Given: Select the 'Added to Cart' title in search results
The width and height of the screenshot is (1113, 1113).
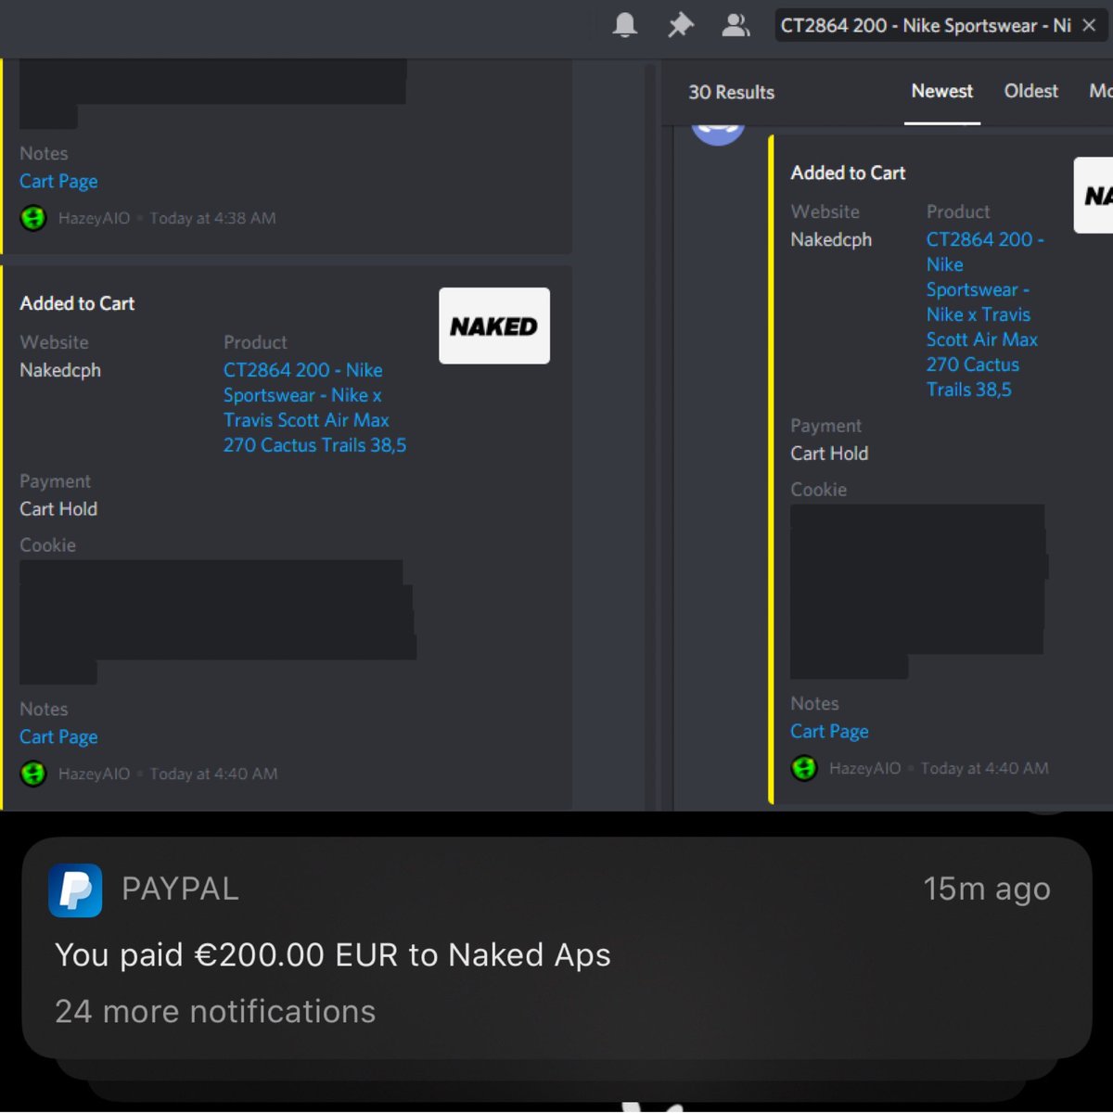Looking at the screenshot, I should pos(848,173).
